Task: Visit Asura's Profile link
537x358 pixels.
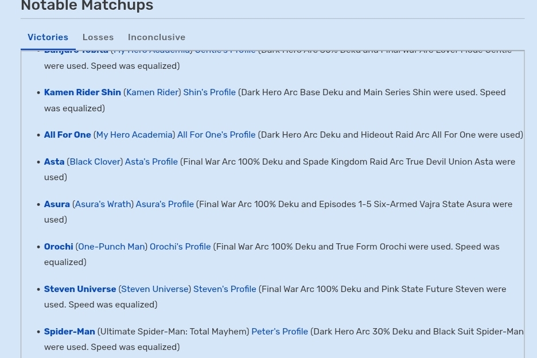Action: 165,204
